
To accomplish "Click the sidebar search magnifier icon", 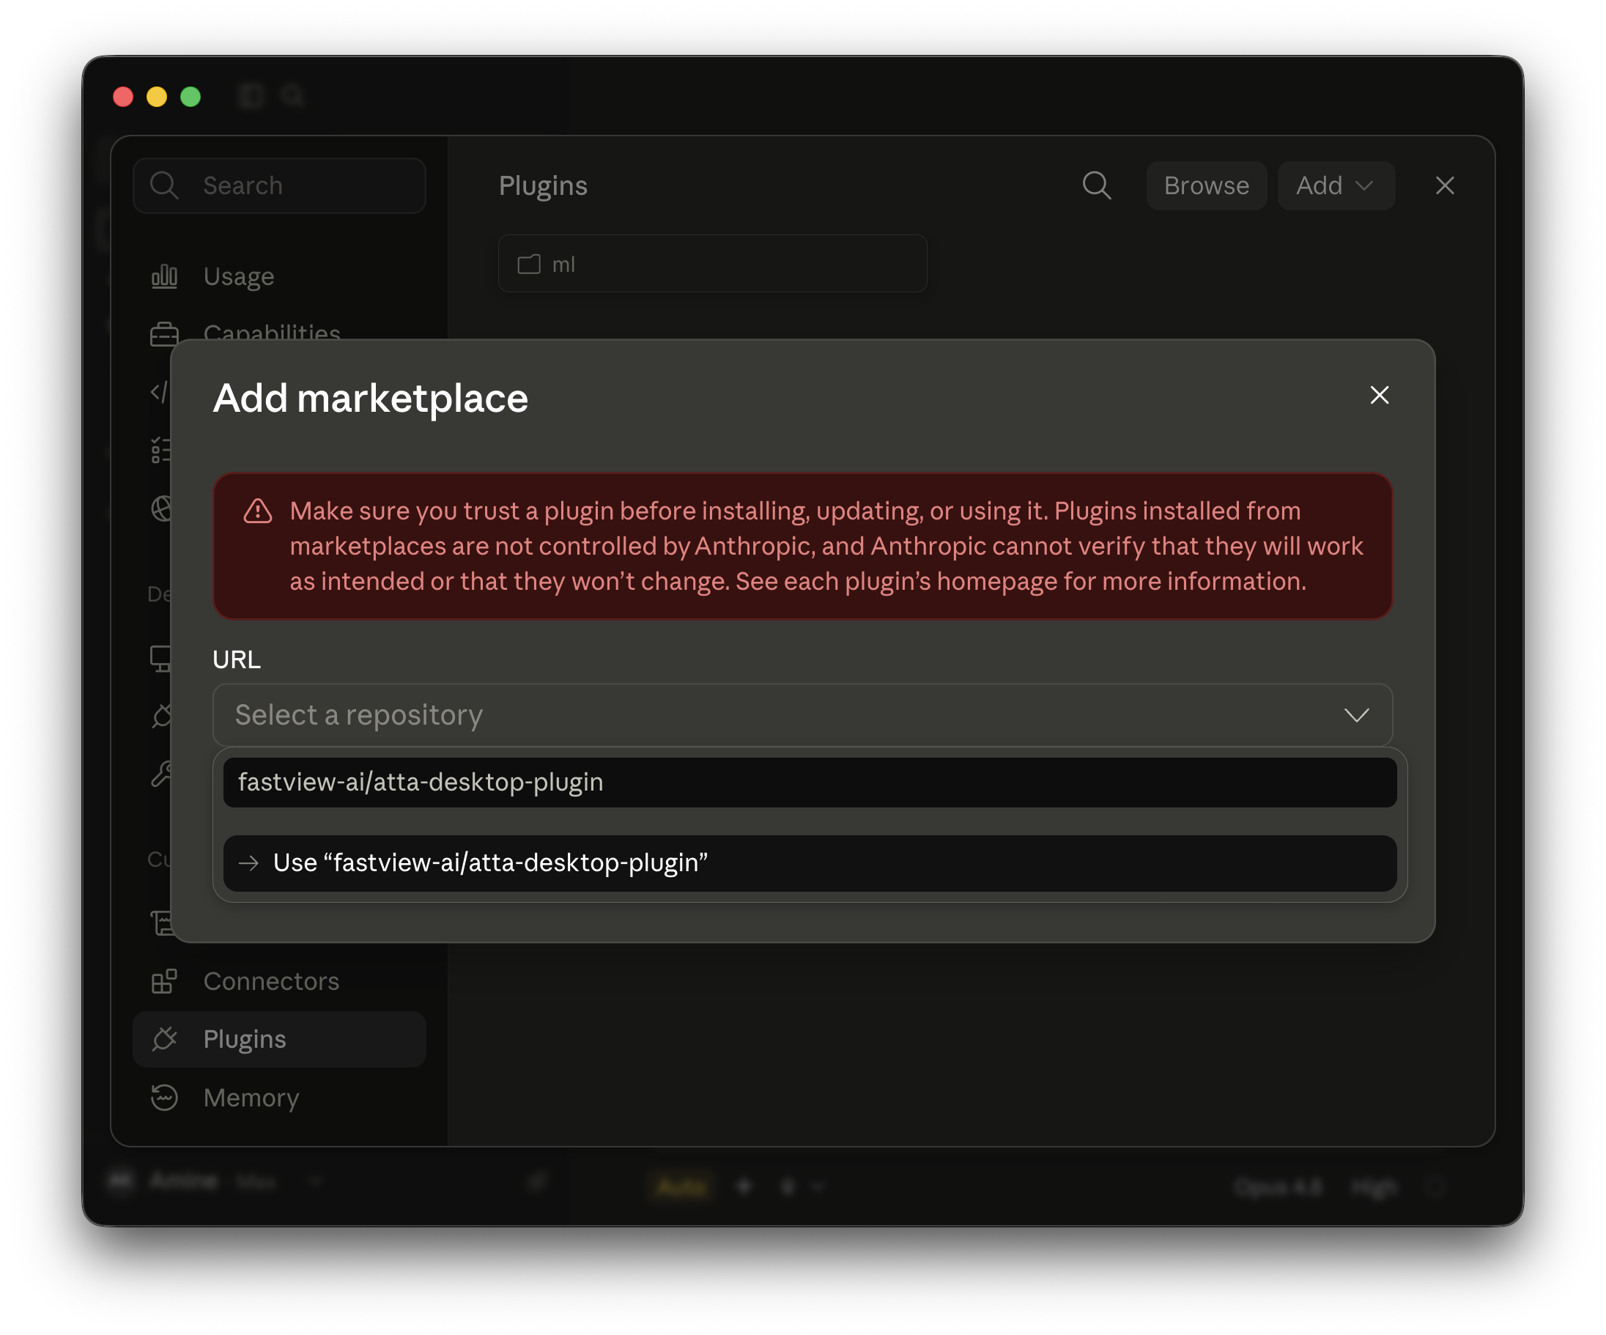I will (x=163, y=185).
